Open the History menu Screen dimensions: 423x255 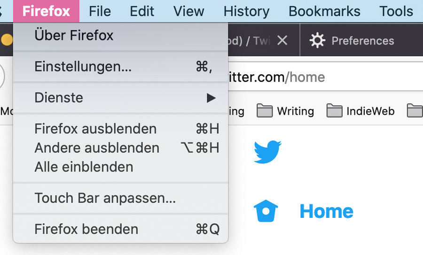tap(246, 11)
